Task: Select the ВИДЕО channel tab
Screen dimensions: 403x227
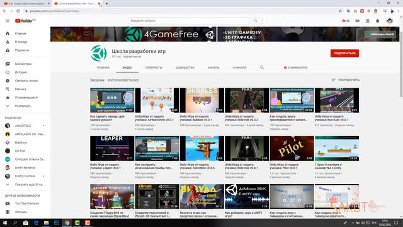Action: pyautogui.click(x=127, y=67)
